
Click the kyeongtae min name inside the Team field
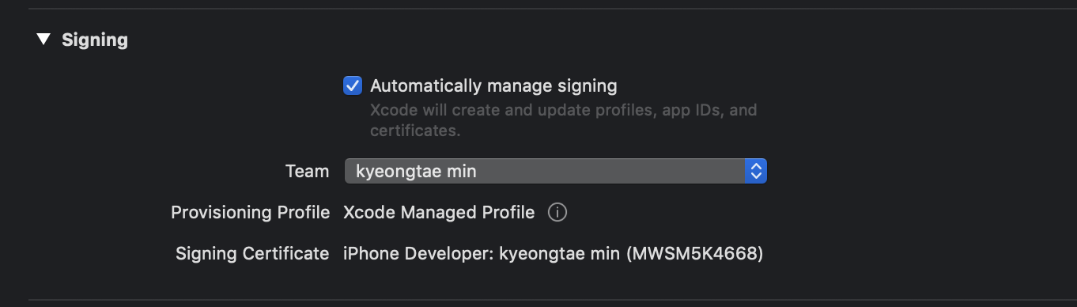[x=416, y=171]
